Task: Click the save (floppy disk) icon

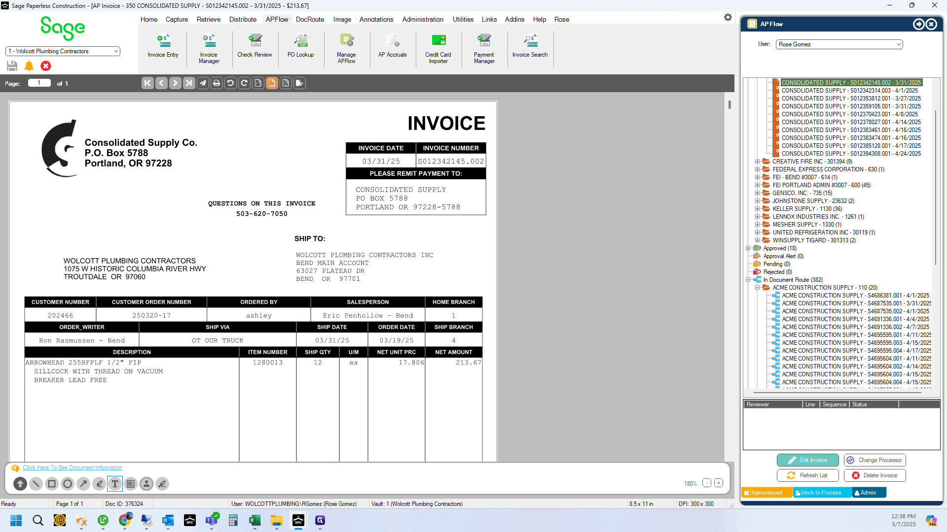Action: point(12,66)
